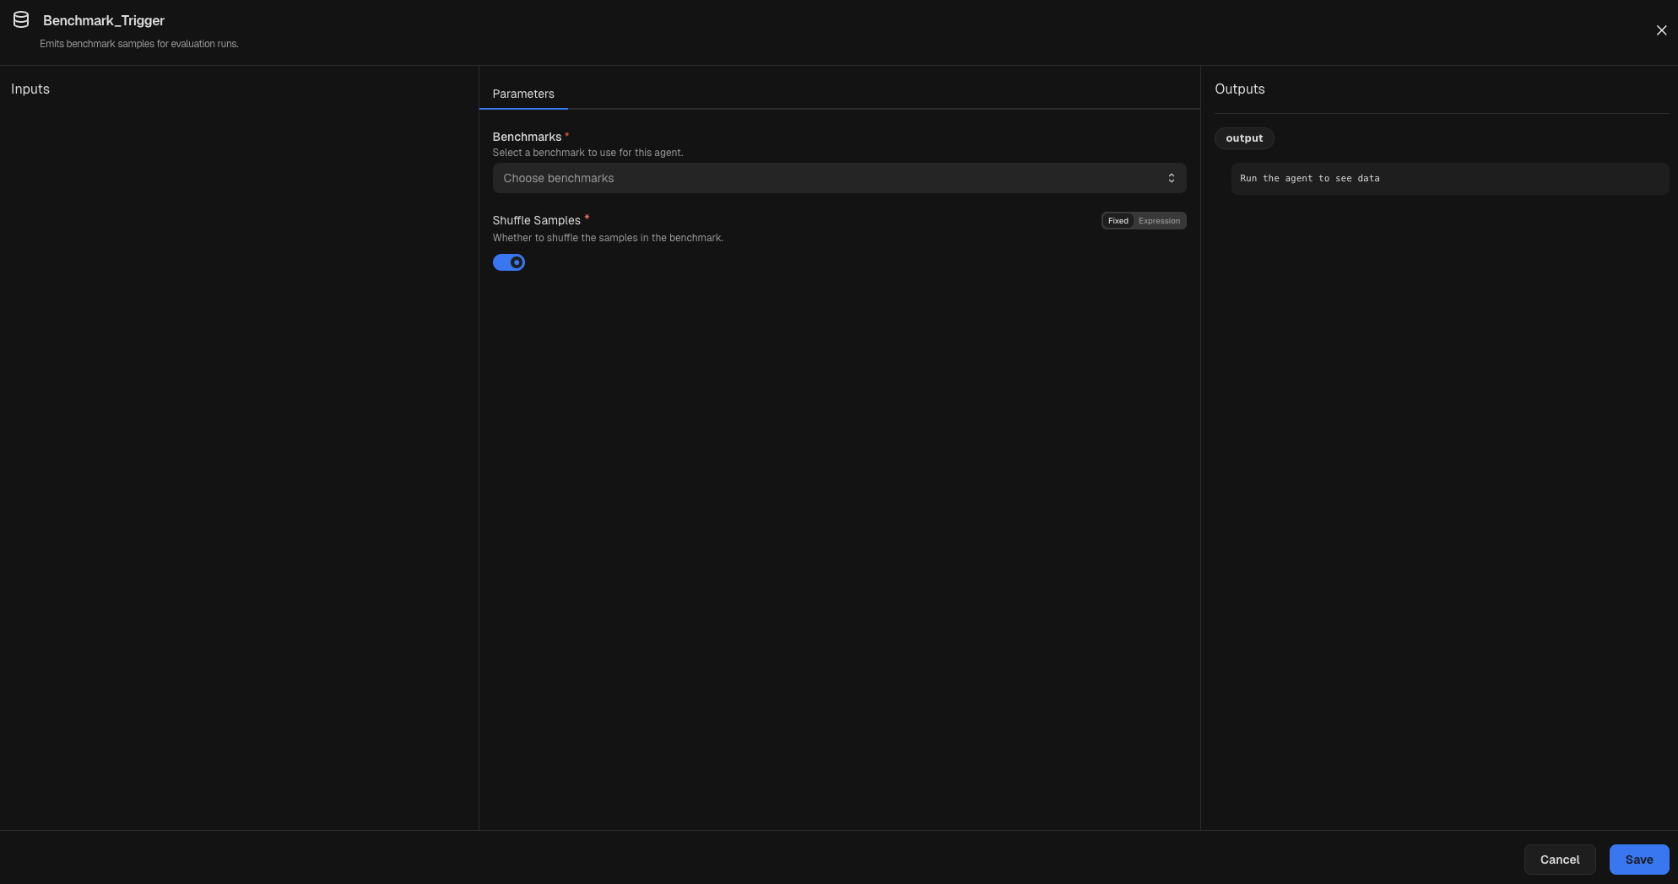Cancel editing the Benchmark_Trigger node
Viewport: 1678px width, 884px height.
pyautogui.click(x=1560, y=859)
